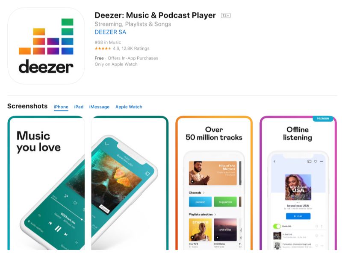Tap the three-dots menu in Offline listening screenshot
Viewport: 342px width, 256px height.
pyautogui.click(x=321, y=161)
